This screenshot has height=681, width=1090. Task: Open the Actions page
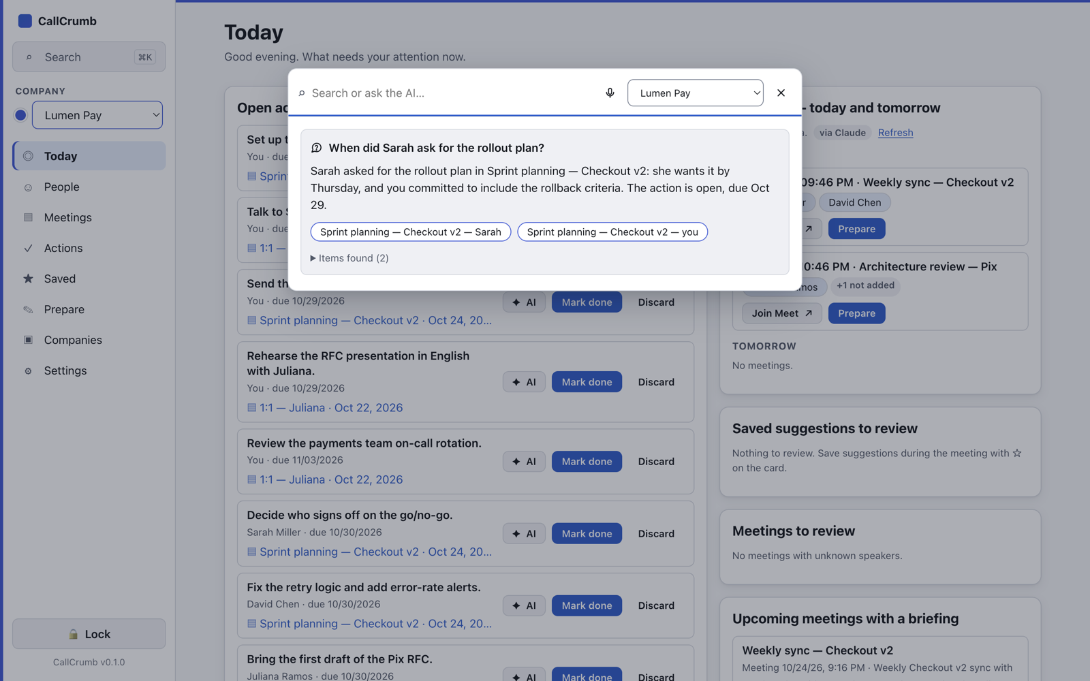89,248
